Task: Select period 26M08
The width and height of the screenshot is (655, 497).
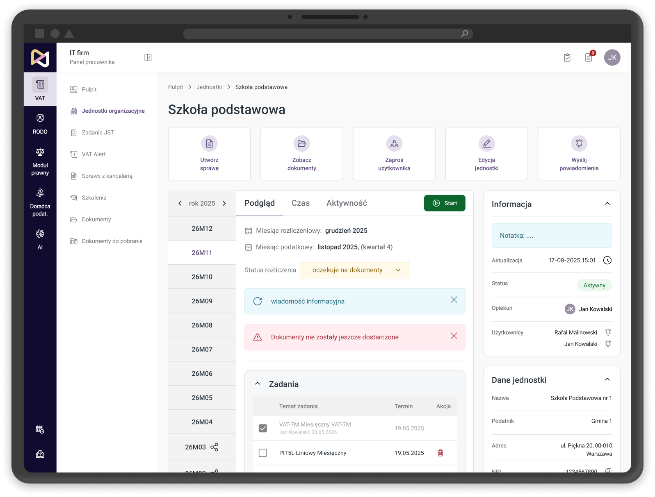Action: (x=202, y=325)
